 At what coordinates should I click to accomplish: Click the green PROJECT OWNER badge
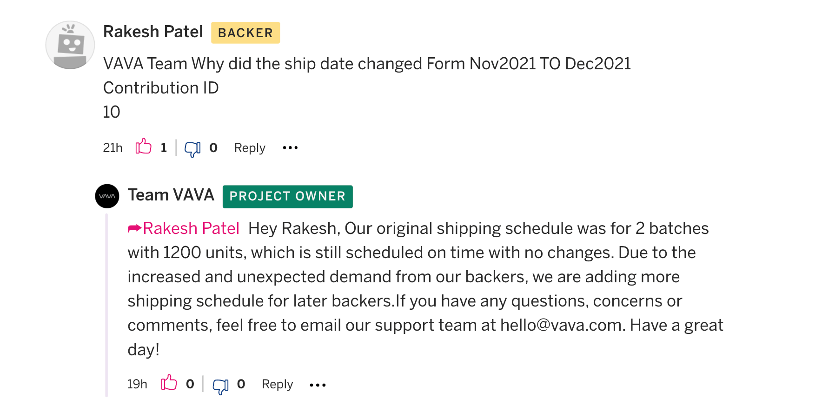pyautogui.click(x=287, y=196)
